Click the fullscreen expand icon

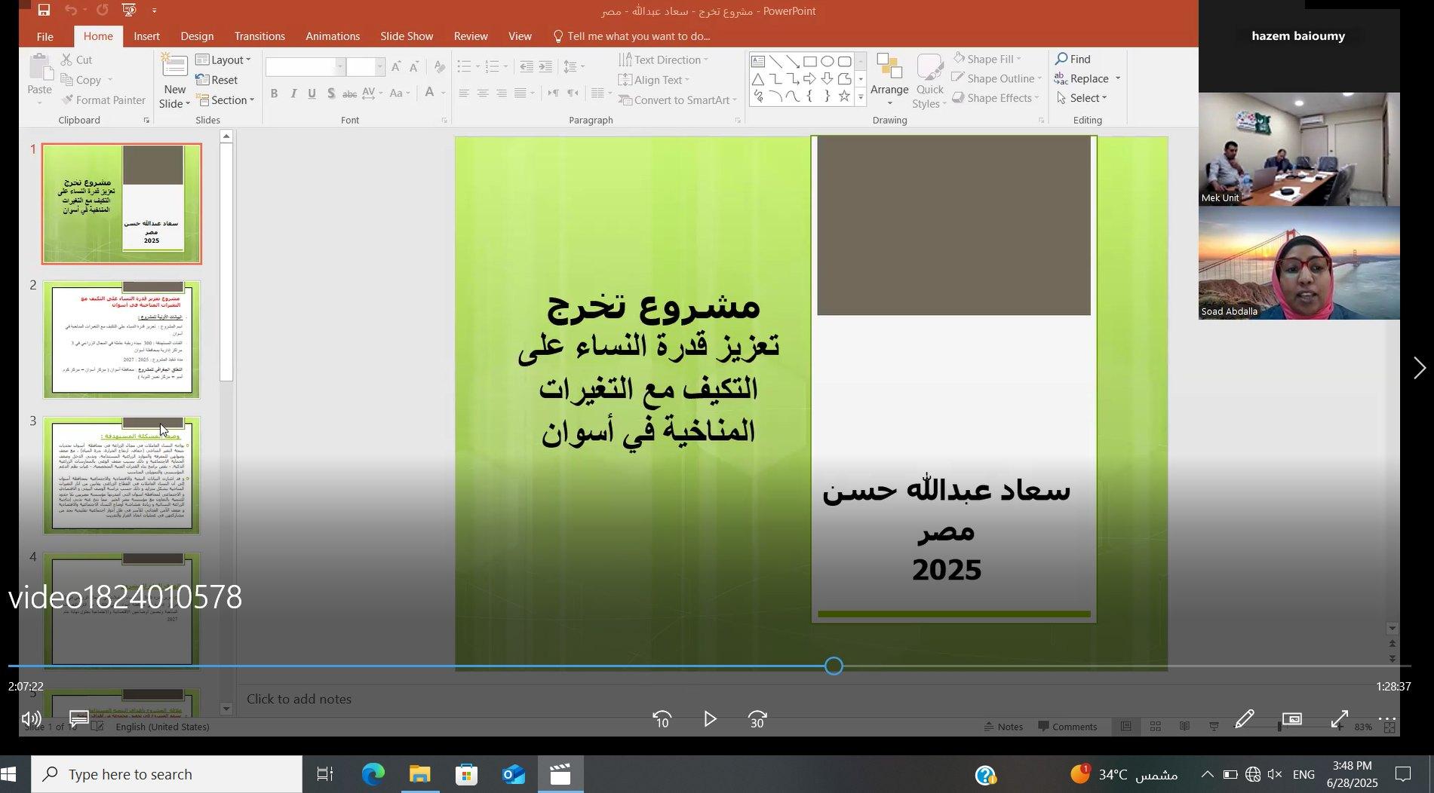click(1339, 719)
